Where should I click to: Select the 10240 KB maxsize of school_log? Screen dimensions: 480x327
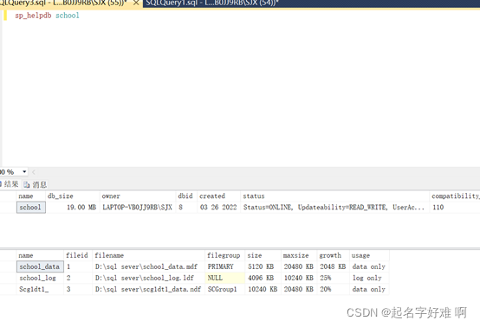tap(299, 278)
